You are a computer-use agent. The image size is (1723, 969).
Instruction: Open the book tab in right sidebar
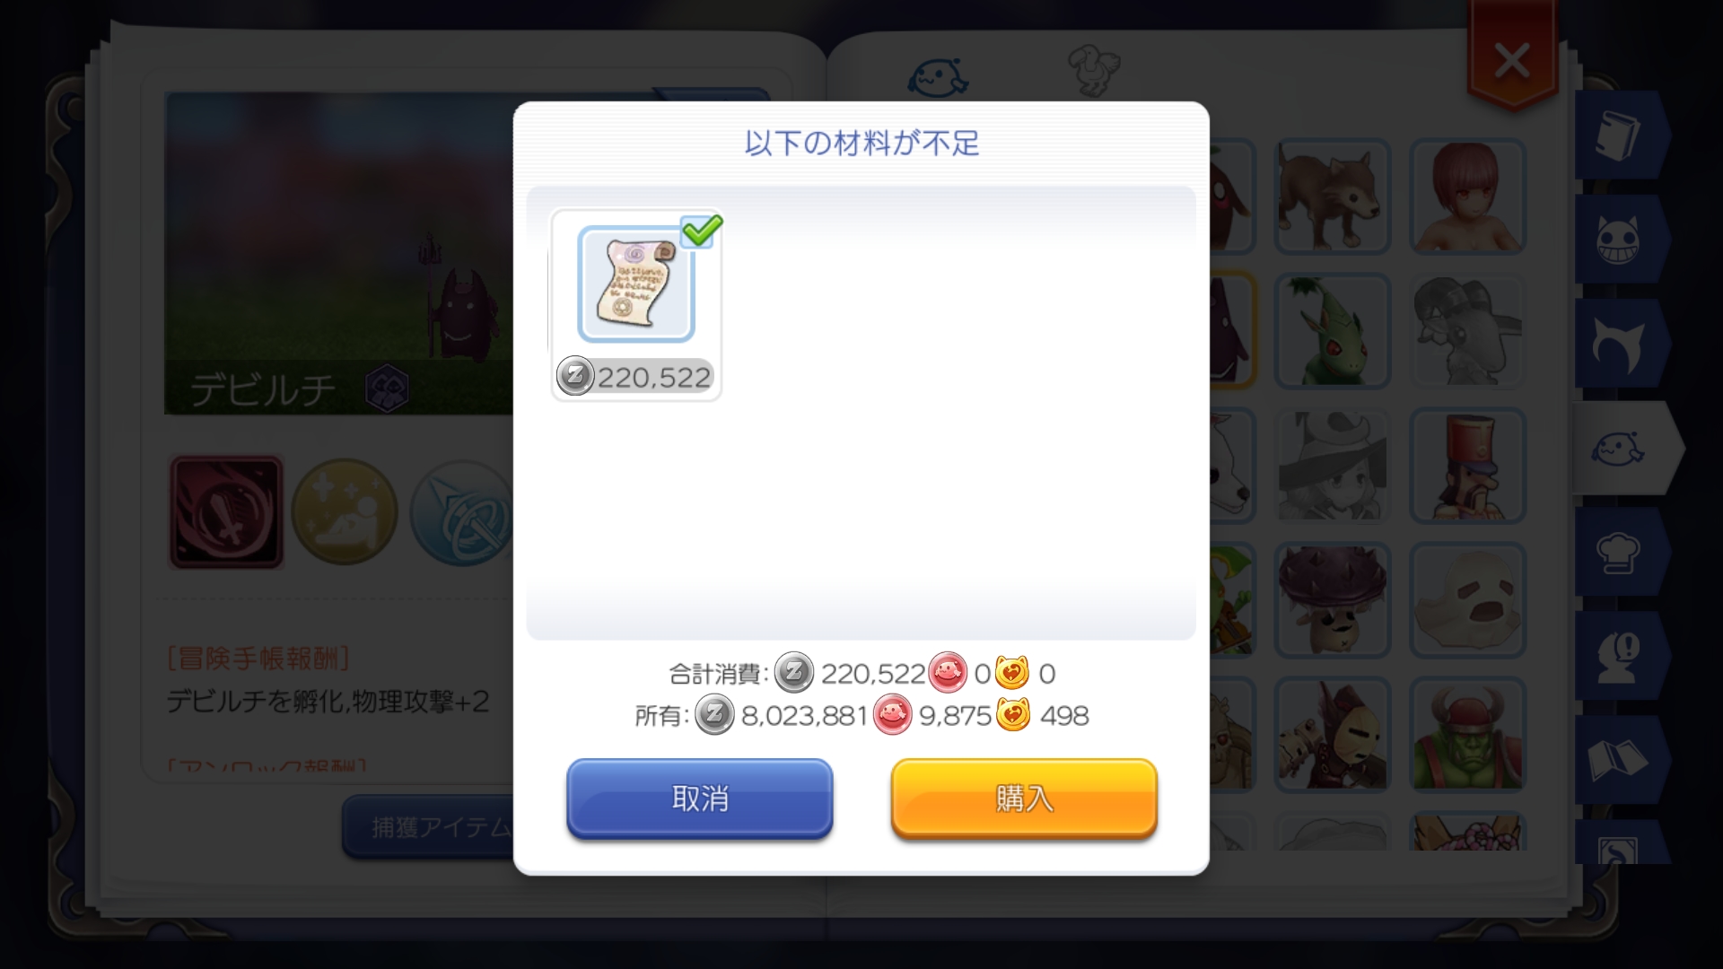1620,135
